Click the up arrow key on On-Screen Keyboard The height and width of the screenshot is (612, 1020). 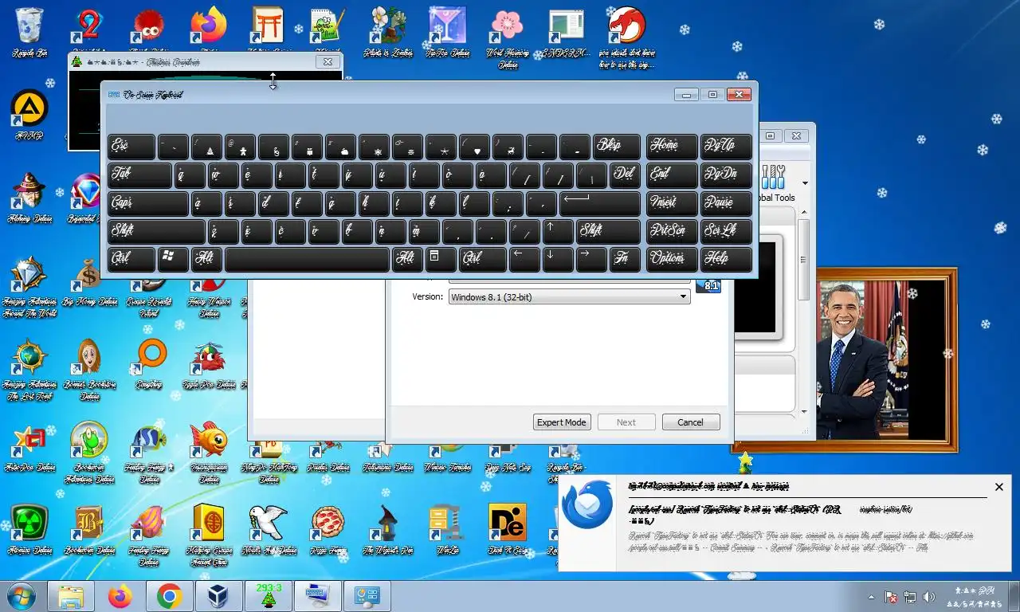pos(558,230)
